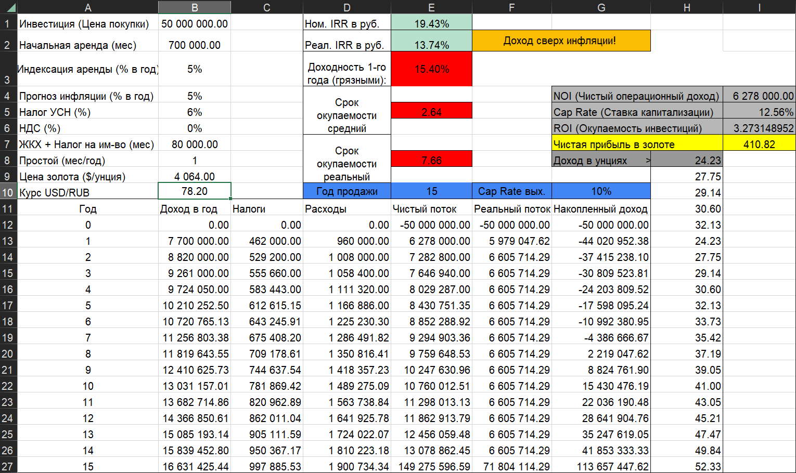The width and height of the screenshot is (796, 473).
Task: Click the orange 'Доход сверх инфляции!' cell
Action: point(561,41)
